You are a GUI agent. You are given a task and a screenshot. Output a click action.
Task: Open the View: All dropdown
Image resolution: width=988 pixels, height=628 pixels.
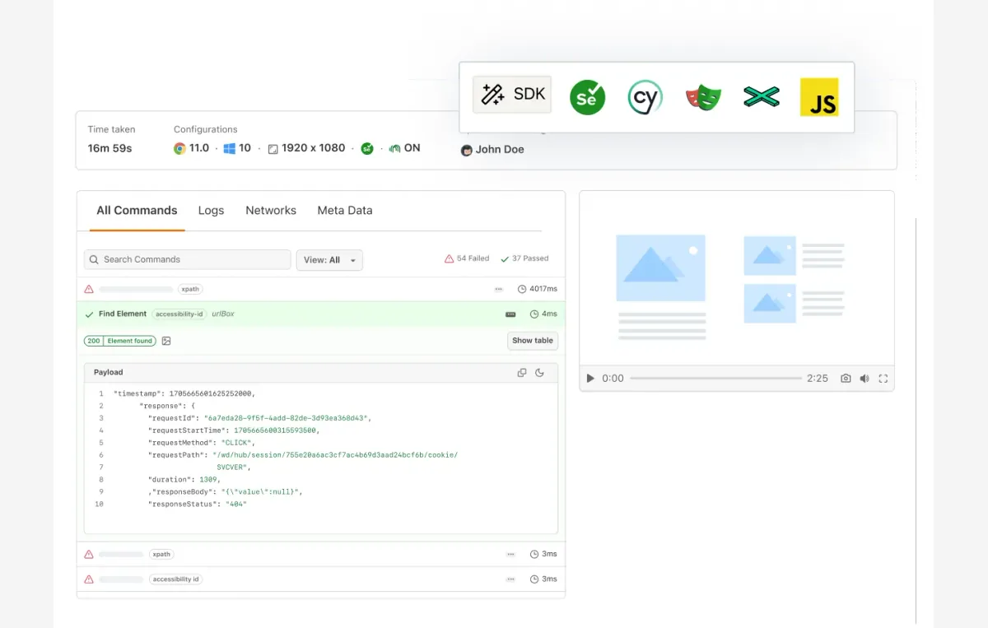click(x=329, y=260)
